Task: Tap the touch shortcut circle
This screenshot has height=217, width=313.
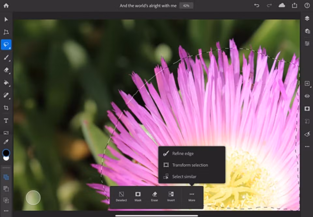Action: tap(33, 197)
